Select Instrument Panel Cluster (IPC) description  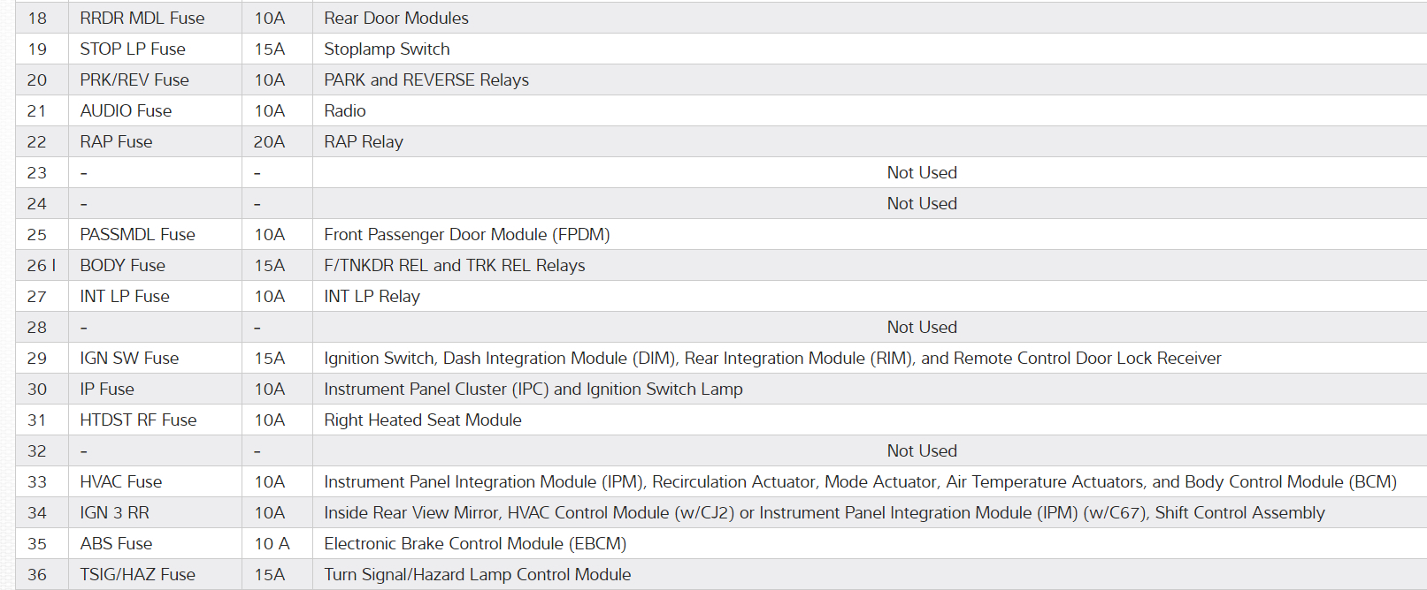533,389
